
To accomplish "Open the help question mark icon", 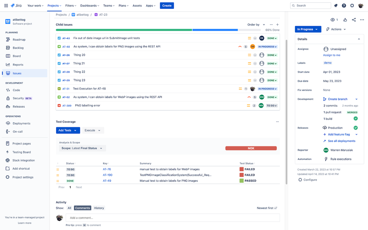I will [x=344, y=6].
